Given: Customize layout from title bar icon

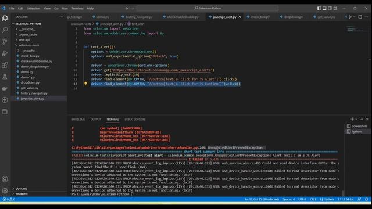Looking at the screenshot, I should (x=335, y=8).
